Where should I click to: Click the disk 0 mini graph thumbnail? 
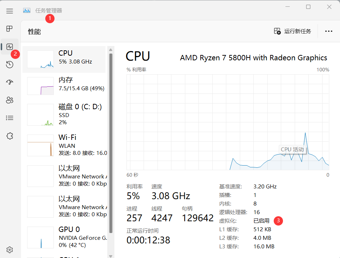pyautogui.click(x=40, y=115)
